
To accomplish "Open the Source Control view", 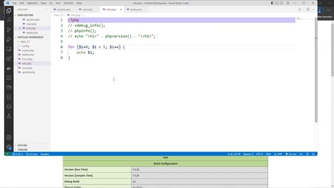I will [9, 30].
